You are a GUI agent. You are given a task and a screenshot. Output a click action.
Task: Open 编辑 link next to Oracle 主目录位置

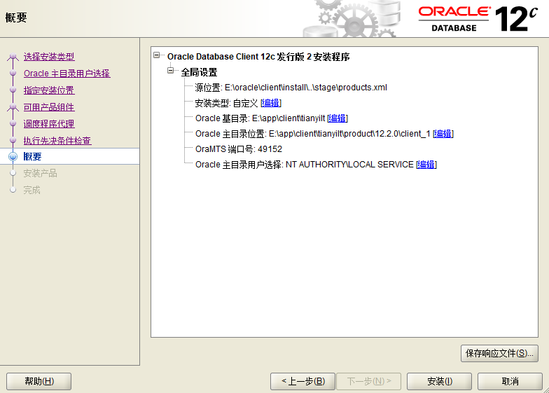point(443,134)
